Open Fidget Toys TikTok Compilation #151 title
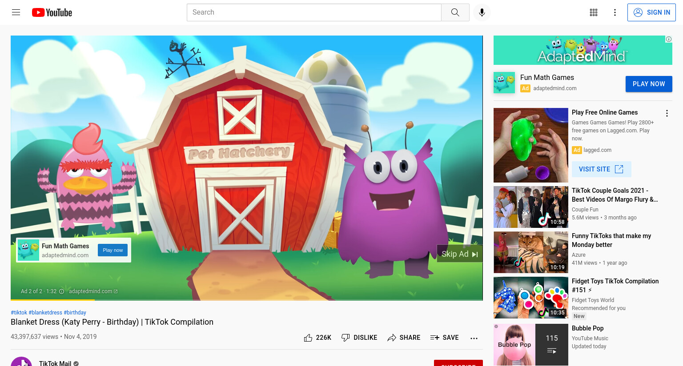The image size is (683, 366). (x=615, y=286)
